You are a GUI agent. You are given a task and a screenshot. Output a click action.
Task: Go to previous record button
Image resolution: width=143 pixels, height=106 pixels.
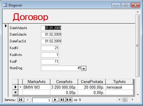(x=28, y=100)
